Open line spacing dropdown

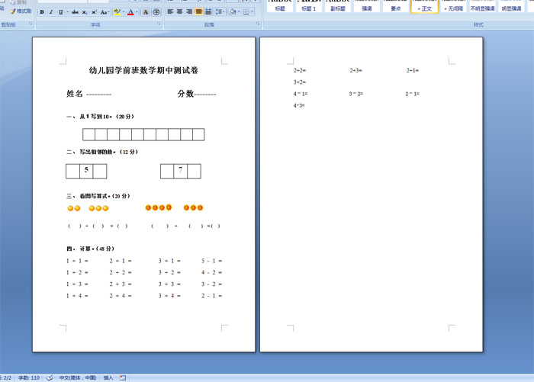click(220, 11)
